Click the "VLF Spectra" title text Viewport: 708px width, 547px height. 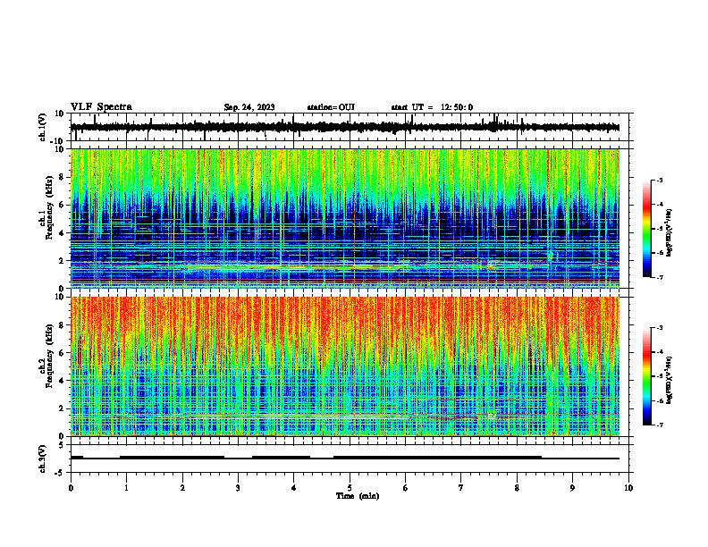click(101, 107)
